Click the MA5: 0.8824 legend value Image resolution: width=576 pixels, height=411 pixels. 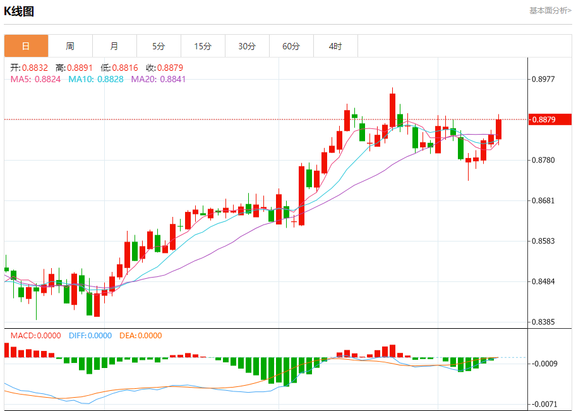(35, 79)
